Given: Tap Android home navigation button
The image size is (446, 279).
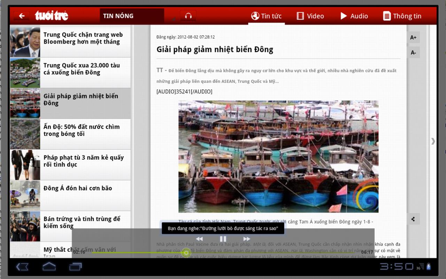Looking at the screenshot, I should tap(49, 266).
